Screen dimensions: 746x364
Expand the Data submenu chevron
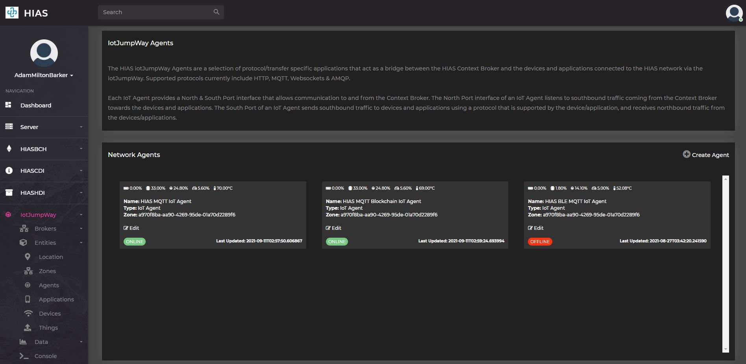click(x=81, y=342)
